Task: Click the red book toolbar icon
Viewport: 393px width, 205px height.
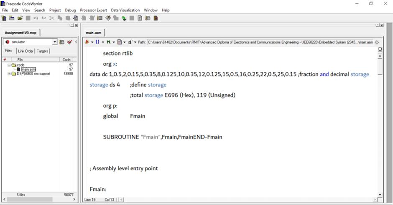Action: 156,18
